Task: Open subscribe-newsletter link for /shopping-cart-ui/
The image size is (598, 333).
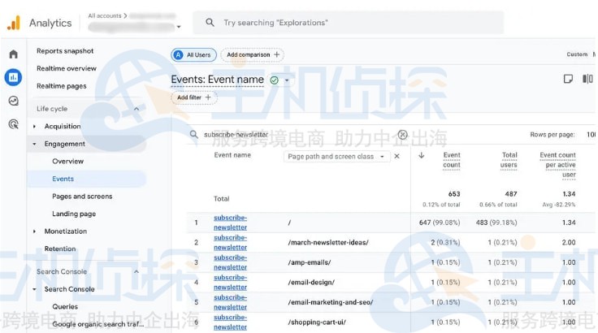Action: tap(231, 322)
